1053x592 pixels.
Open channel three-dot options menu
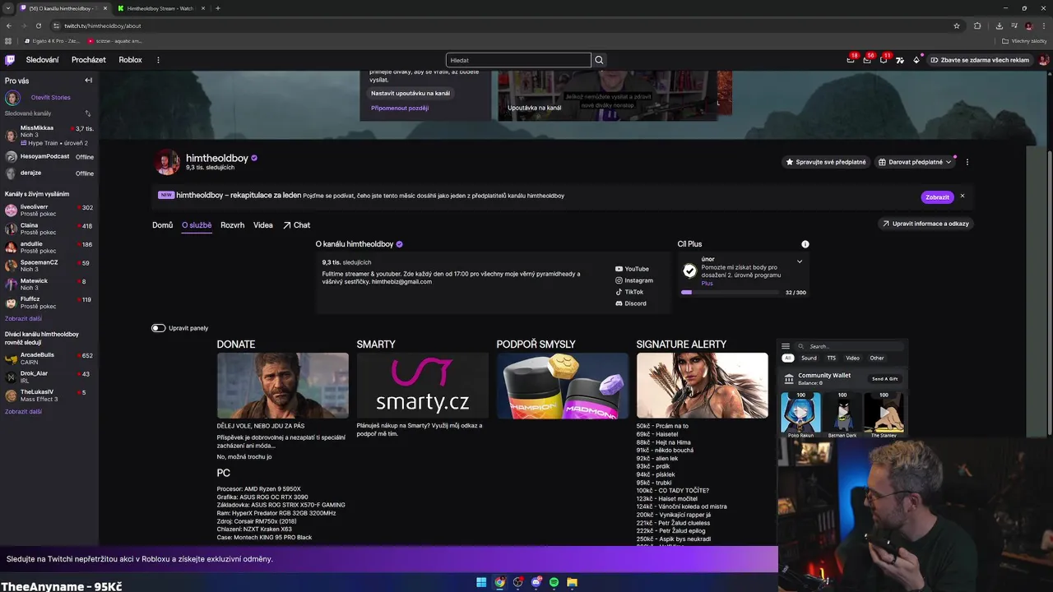coord(967,162)
